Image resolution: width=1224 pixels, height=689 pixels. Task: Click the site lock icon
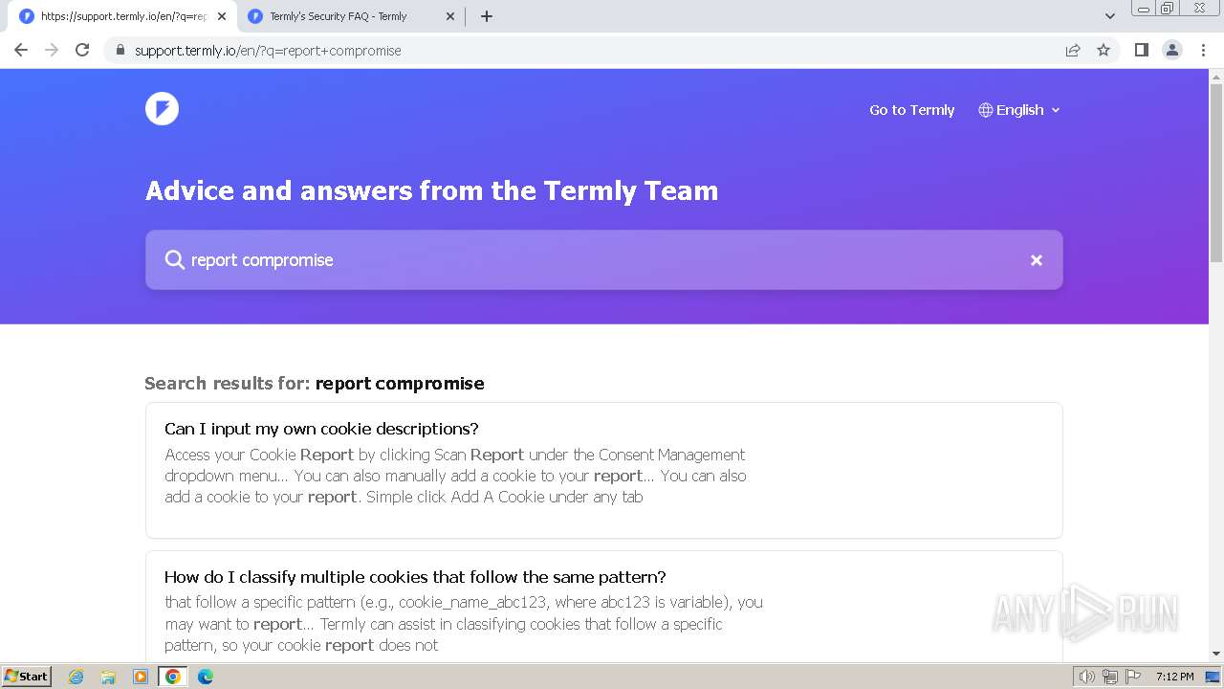coord(120,50)
